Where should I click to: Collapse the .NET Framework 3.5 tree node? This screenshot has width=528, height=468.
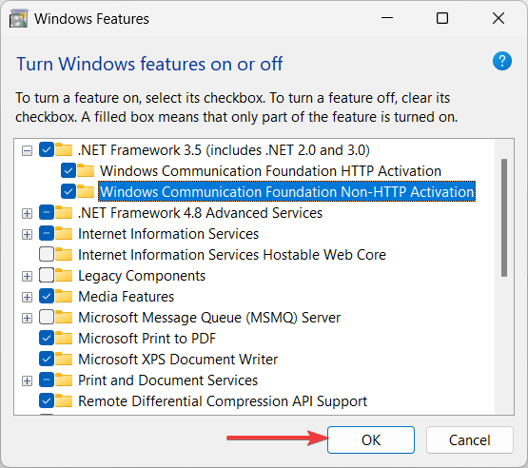coord(27,150)
